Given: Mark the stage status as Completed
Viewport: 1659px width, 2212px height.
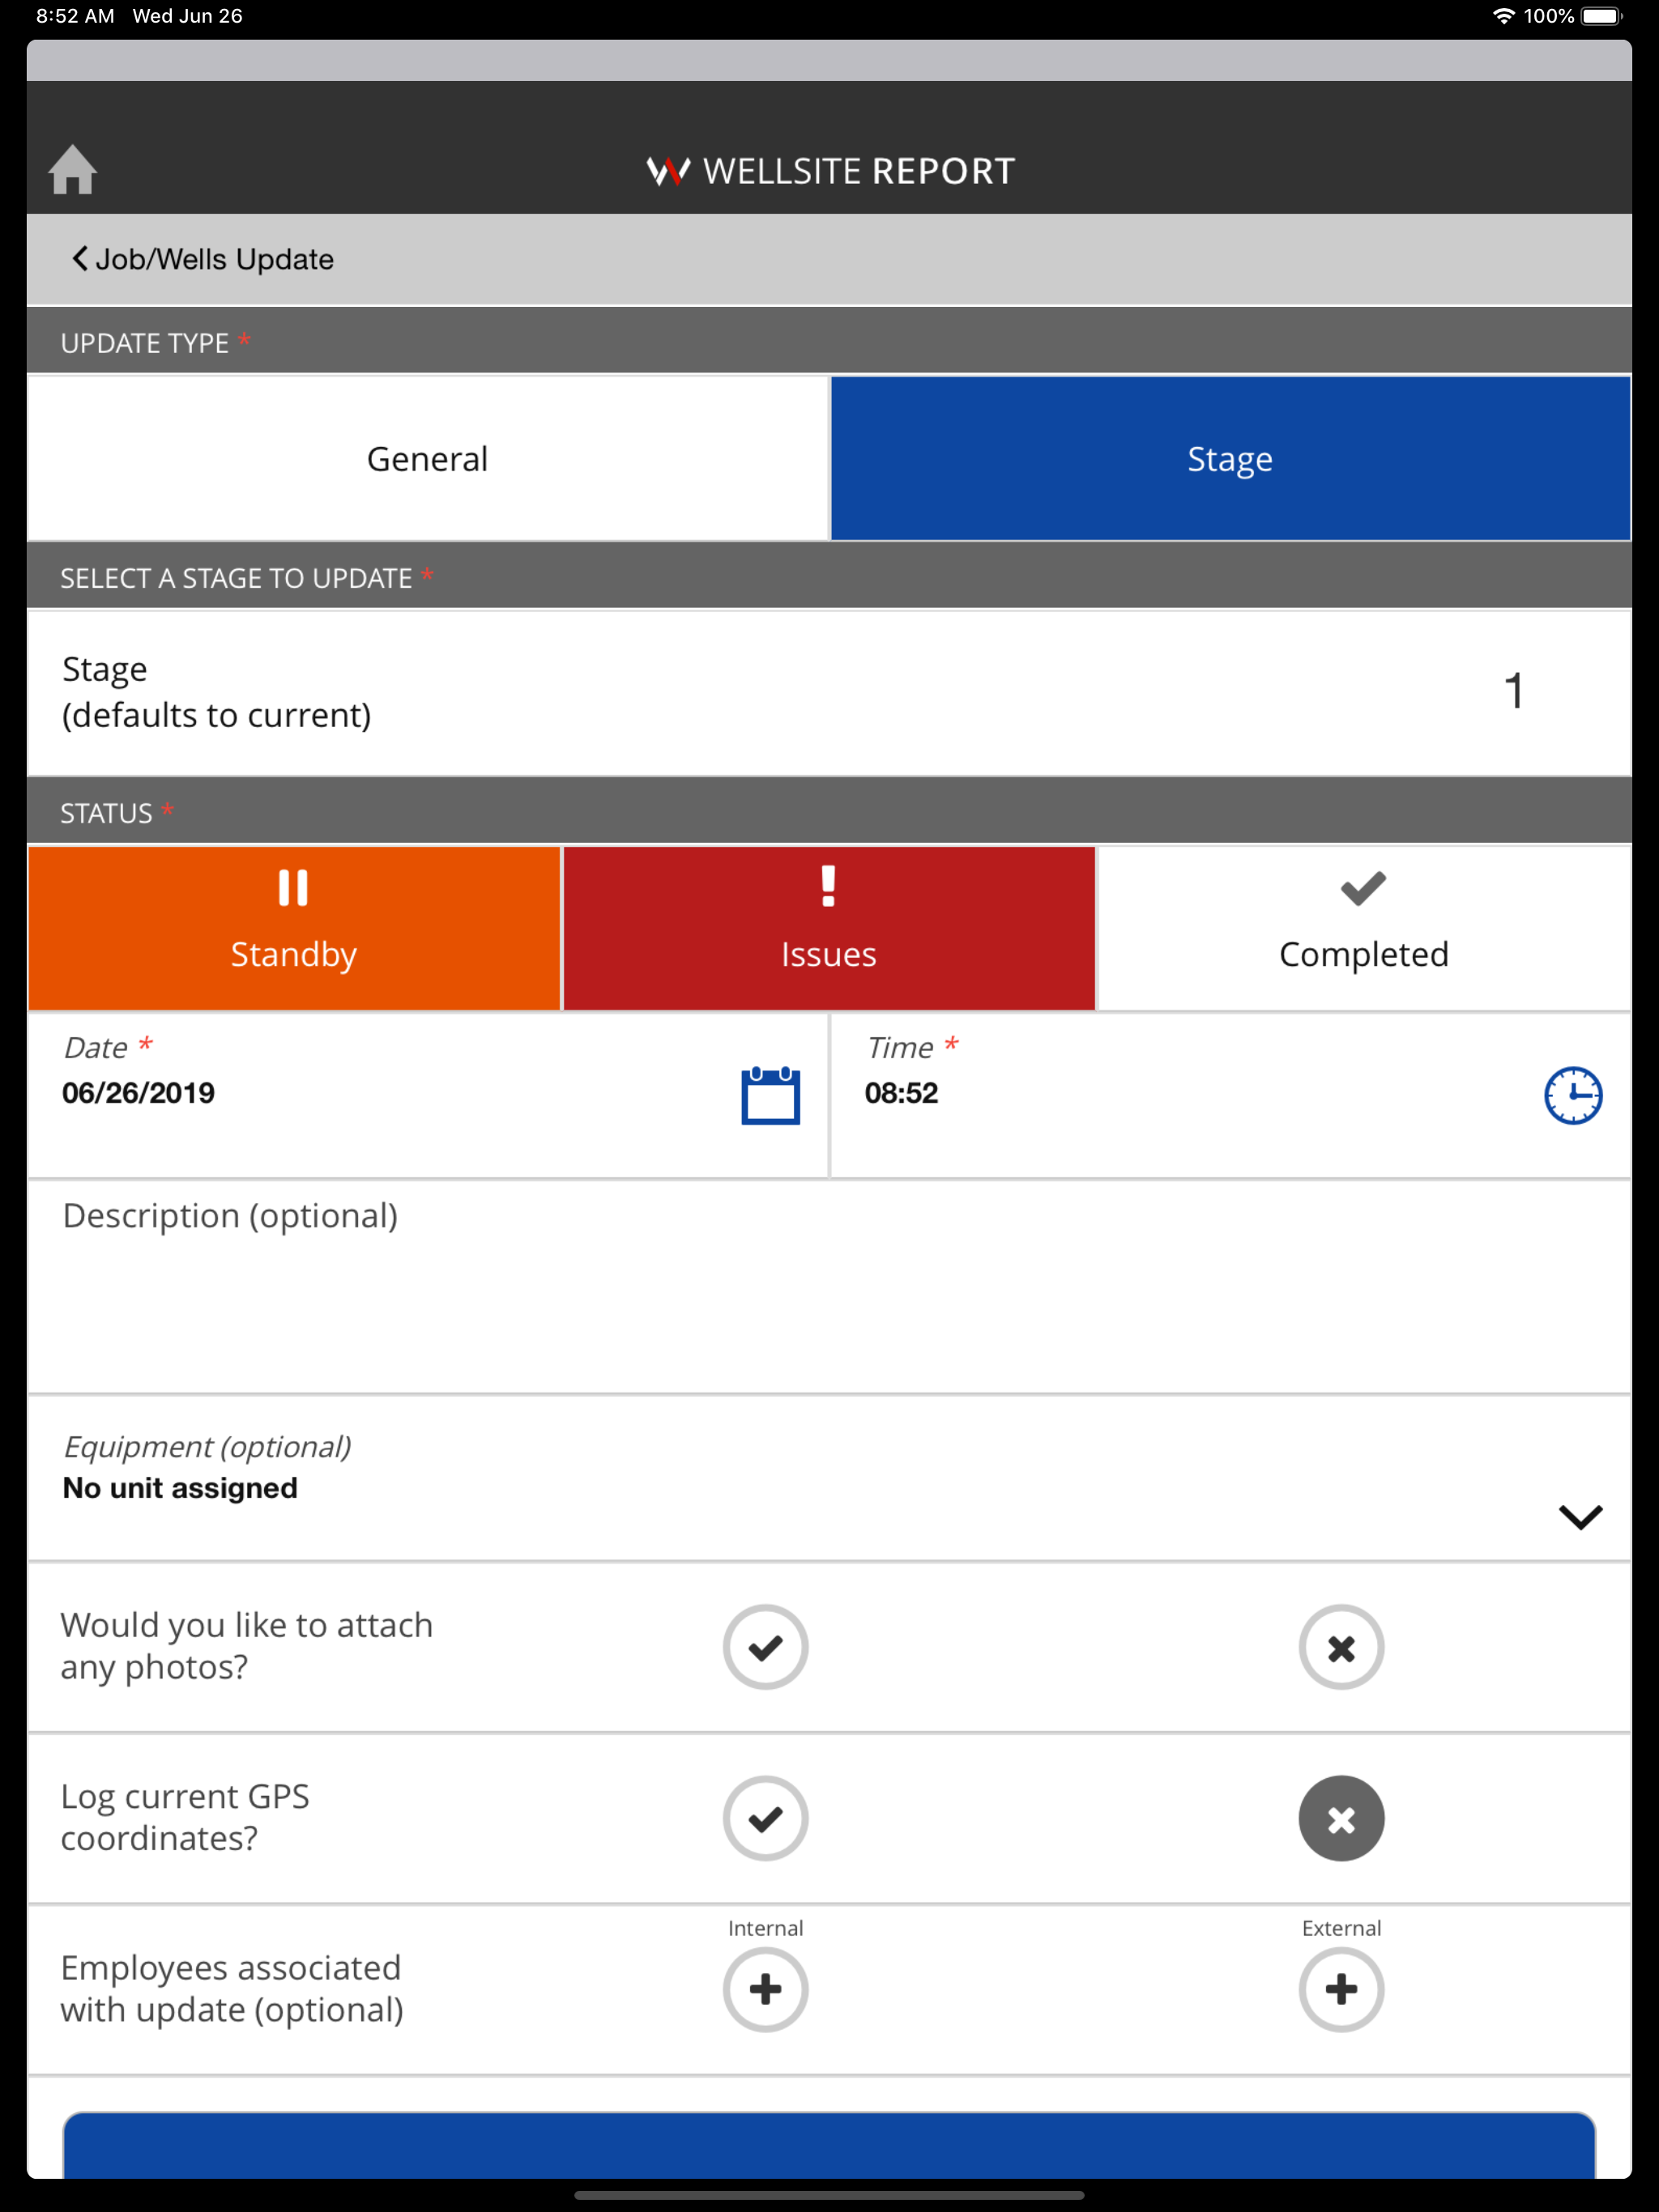Looking at the screenshot, I should 1365,928.
